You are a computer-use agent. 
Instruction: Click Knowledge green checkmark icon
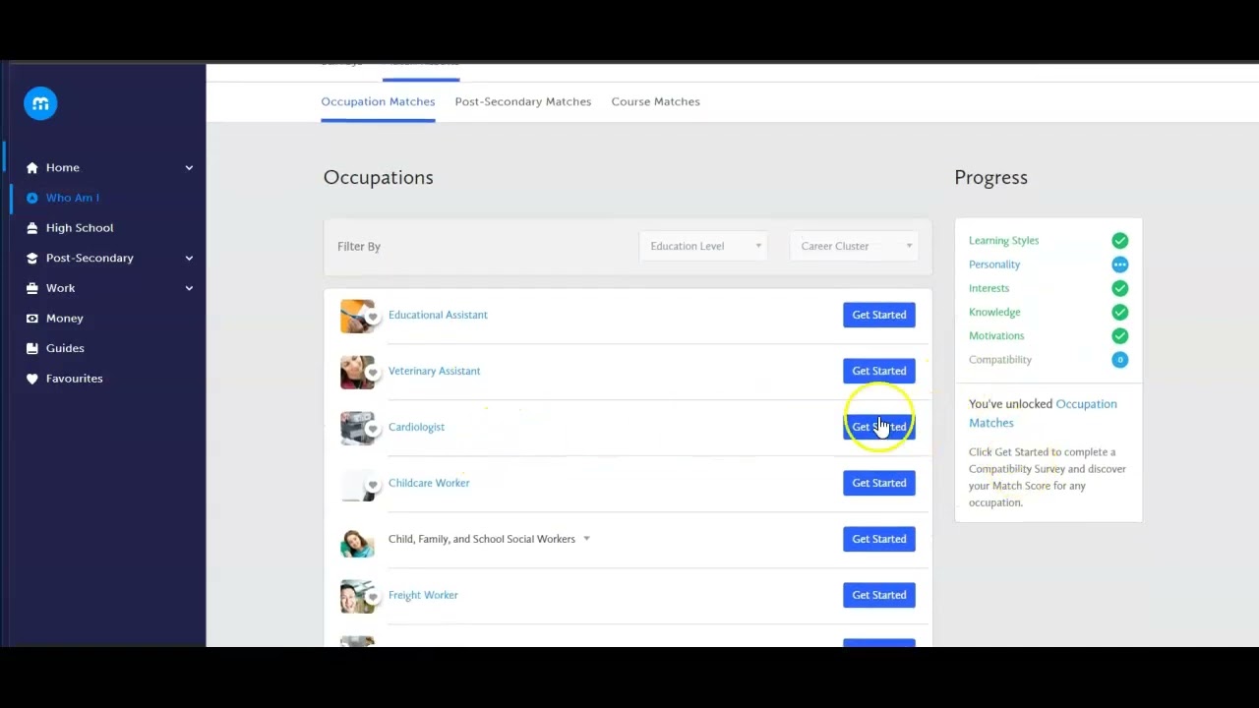[1119, 313]
